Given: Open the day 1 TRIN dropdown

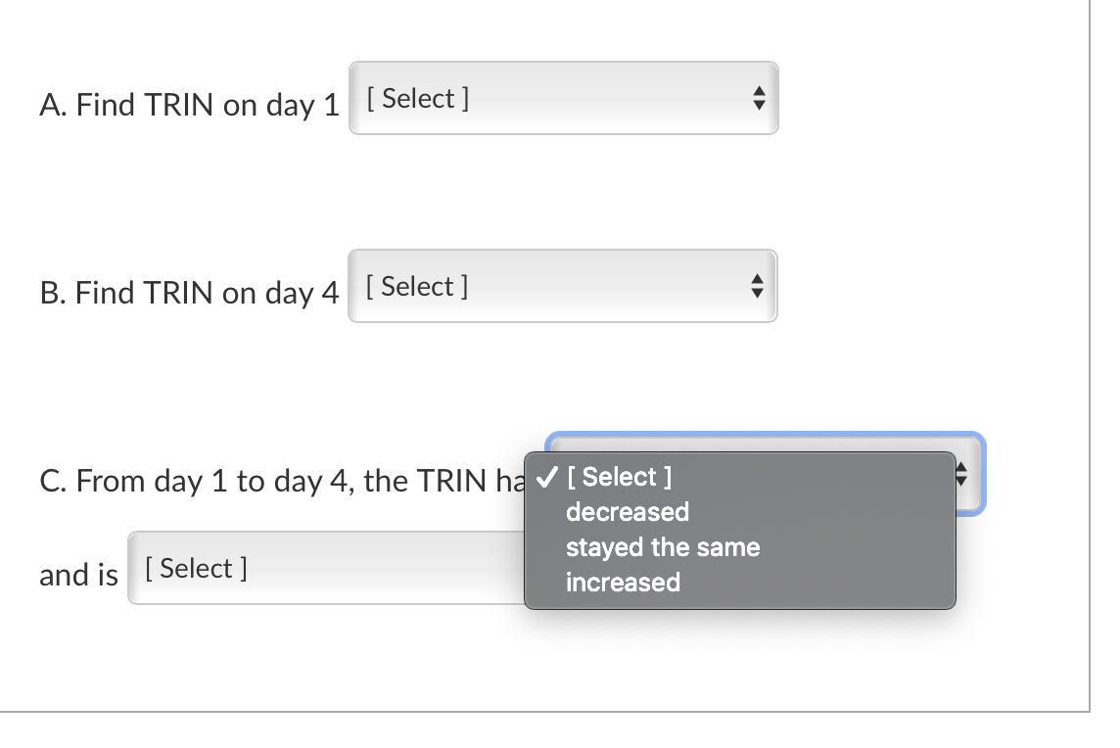Looking at the screenshot, I should coord(563,98).
